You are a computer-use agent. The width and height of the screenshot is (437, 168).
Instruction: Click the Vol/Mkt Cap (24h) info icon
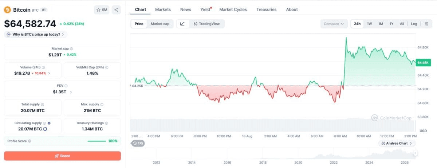pyautogui.click(x=107, y=67)
